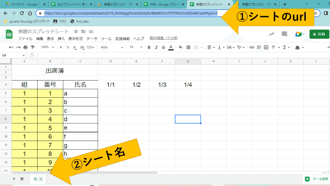Click the print icon
This screenshot has height=186, width=330.
(x=25, y=48)
